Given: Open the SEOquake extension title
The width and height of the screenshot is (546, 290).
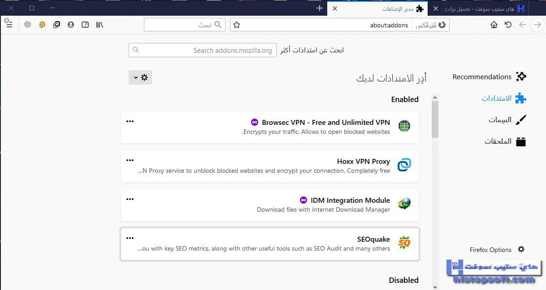Looking at the screenshot, I should coord(374,239).
